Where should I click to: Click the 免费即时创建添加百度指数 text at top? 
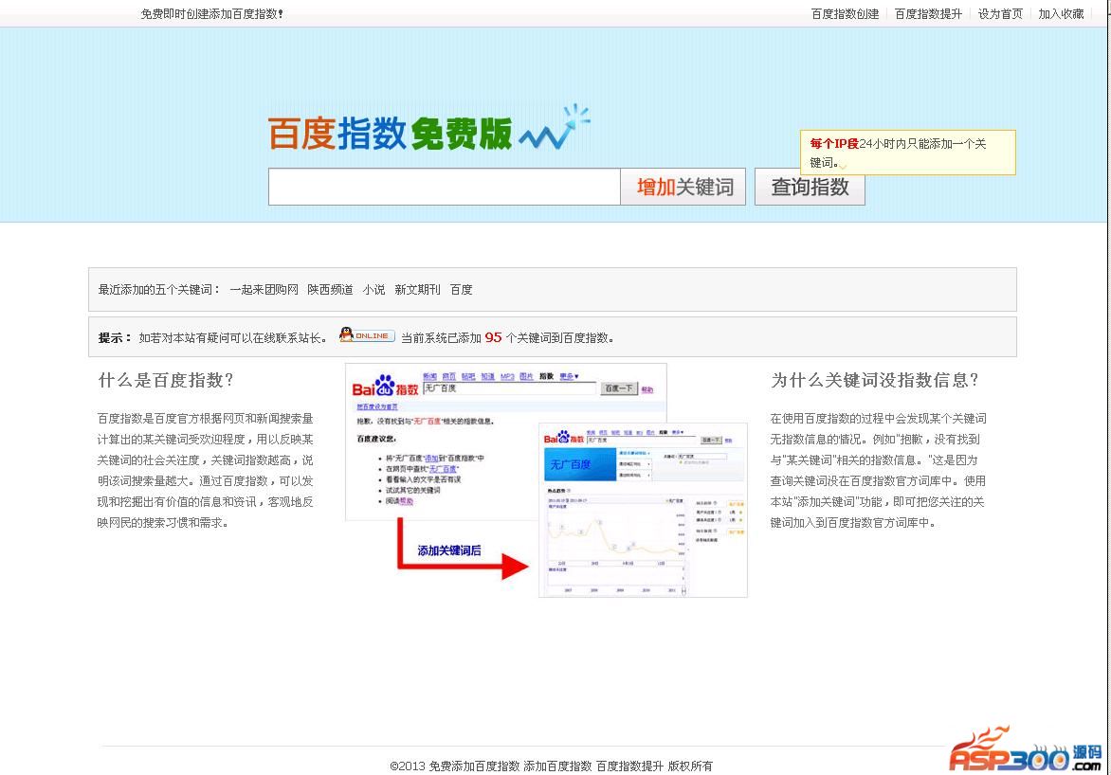211,14
